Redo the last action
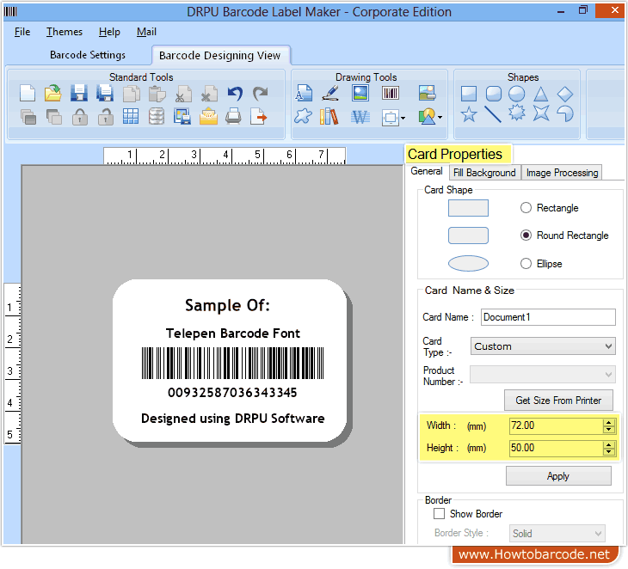 point(260,94)
